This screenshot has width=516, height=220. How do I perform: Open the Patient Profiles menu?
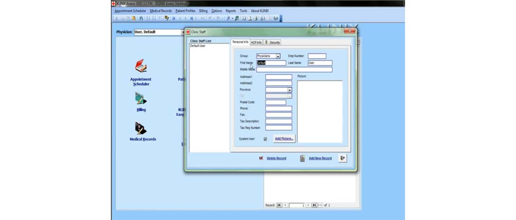185,11
